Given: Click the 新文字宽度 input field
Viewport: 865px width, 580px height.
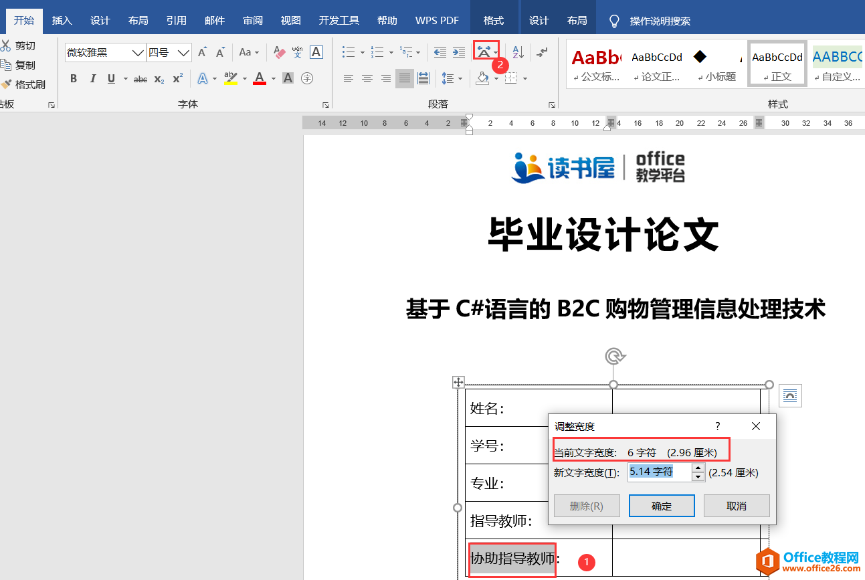Looking at the screenshot, I should [659, 472].
